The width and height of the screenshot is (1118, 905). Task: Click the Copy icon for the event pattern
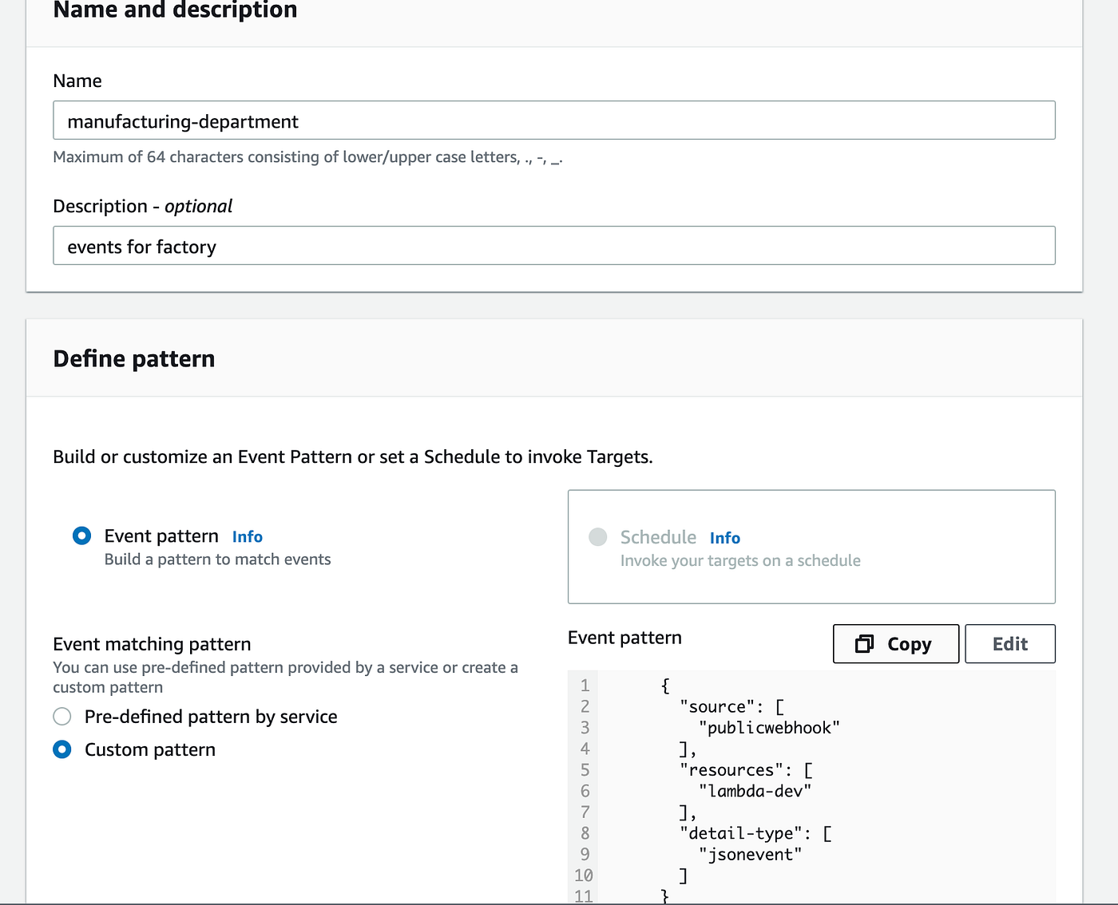[865, 643]
